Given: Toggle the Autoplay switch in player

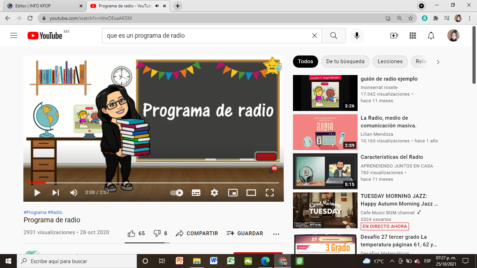Looking at the screenshot, I should pos(176,192).
